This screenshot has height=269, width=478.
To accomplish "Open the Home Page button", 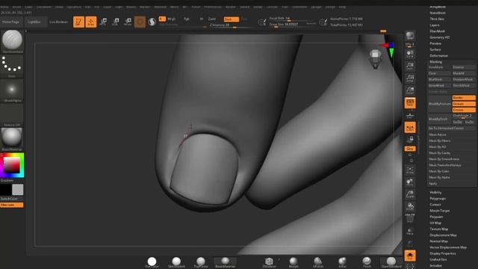I will pos(10,22).
